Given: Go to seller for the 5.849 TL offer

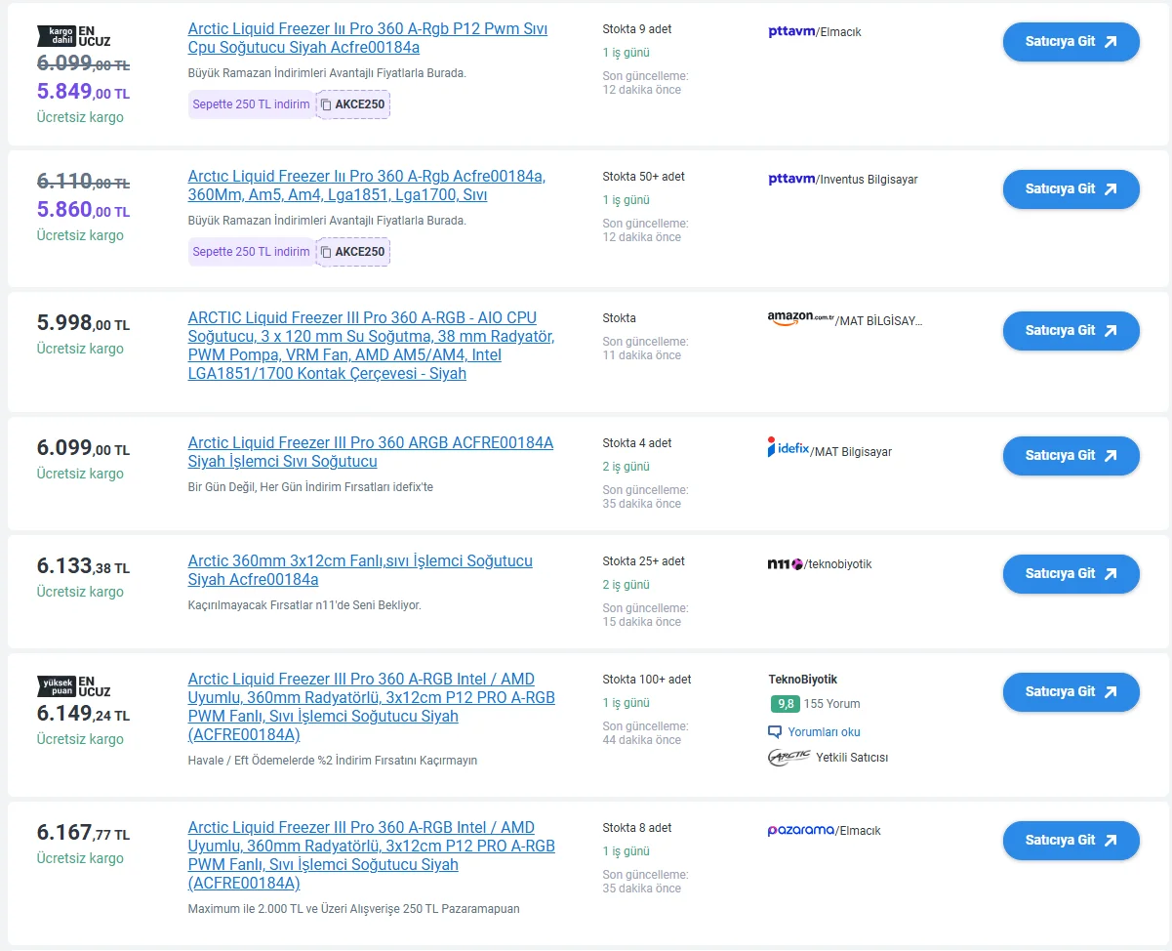Looking at the screenshot, I should pyautogui.click(x=1071, y=42).
